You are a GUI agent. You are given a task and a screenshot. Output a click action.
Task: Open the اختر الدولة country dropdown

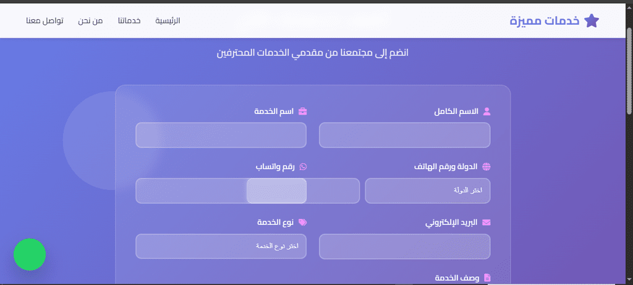pos(428,191)
